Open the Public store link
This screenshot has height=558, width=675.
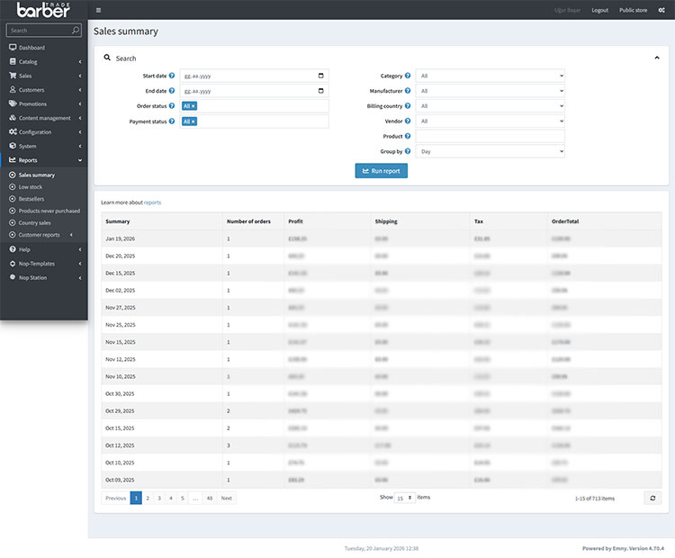(633, 10)
